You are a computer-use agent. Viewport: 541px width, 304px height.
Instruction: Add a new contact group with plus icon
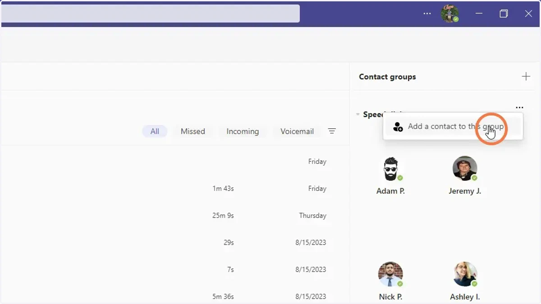click(526, 77)
